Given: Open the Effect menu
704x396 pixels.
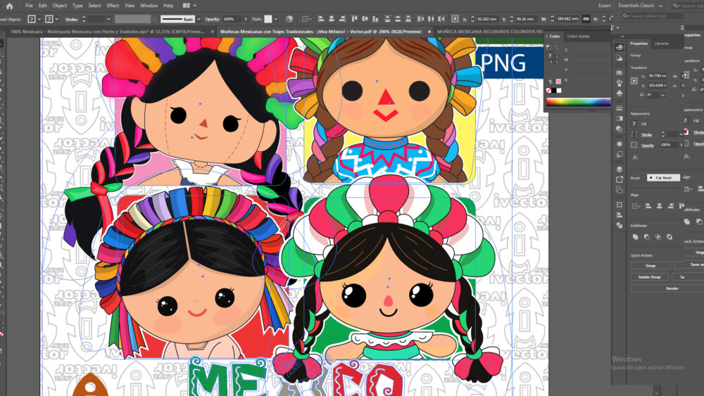Looking at the screenshot, I should (x=113, y=6).
